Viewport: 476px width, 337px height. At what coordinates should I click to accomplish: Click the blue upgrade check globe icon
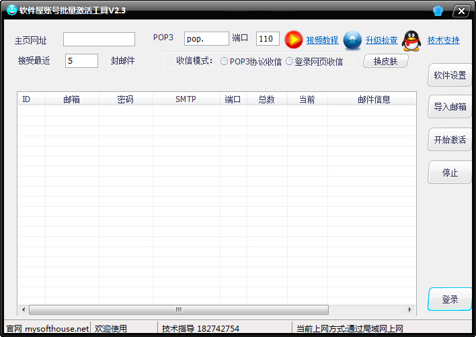point(352,40)
